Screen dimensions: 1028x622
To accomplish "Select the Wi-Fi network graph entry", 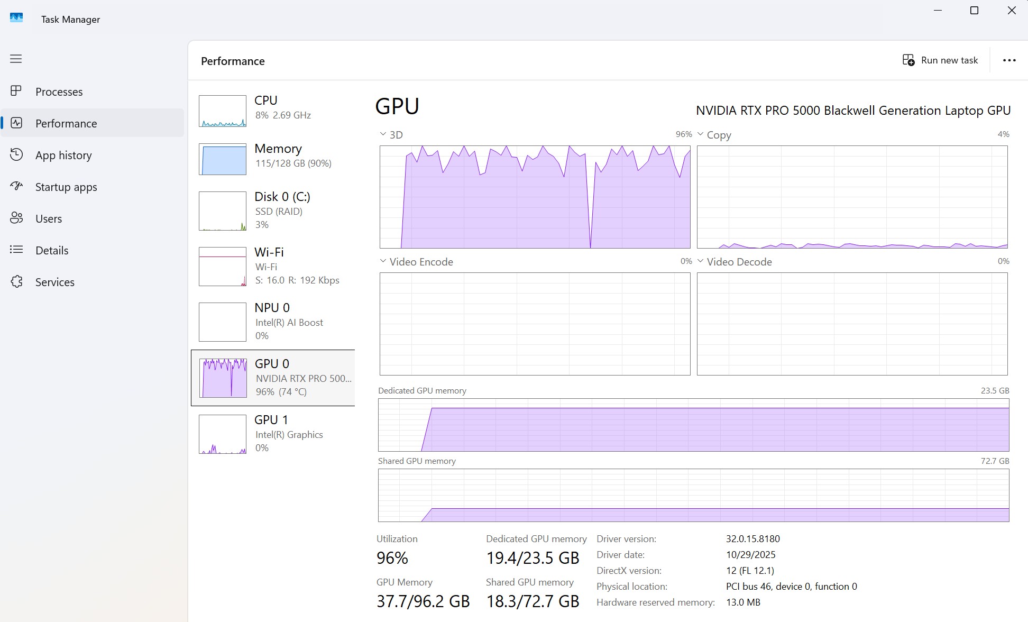I will coord(222,266).
